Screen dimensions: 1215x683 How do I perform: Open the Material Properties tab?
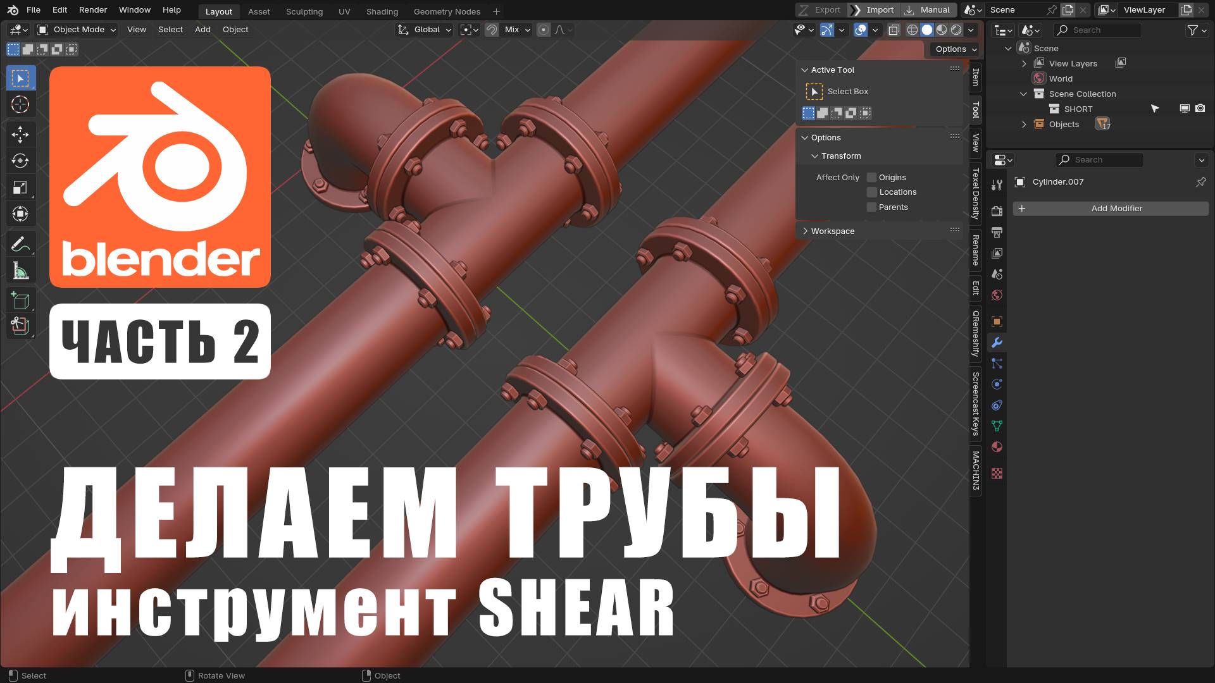997,446
